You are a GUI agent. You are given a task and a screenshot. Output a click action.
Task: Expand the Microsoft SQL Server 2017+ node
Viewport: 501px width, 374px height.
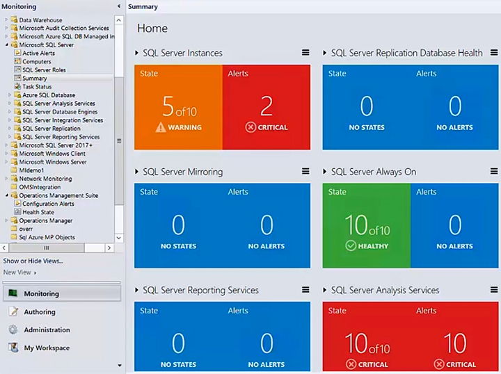(6, 145)
